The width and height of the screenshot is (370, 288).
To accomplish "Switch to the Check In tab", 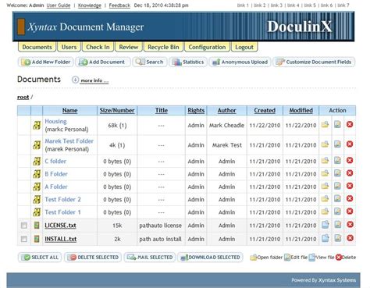I will (x=98, y=47).
